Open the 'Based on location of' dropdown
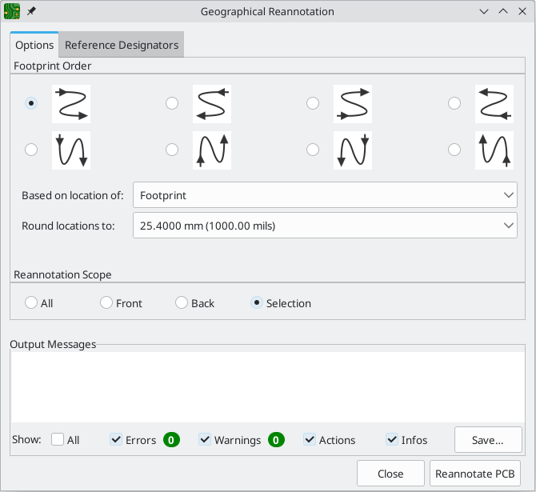The width and height of the screenshot is (536, 492). pyautogui.click(x=325, y=195)
